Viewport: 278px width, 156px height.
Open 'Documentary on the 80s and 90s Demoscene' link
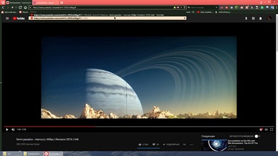(243, 142)
